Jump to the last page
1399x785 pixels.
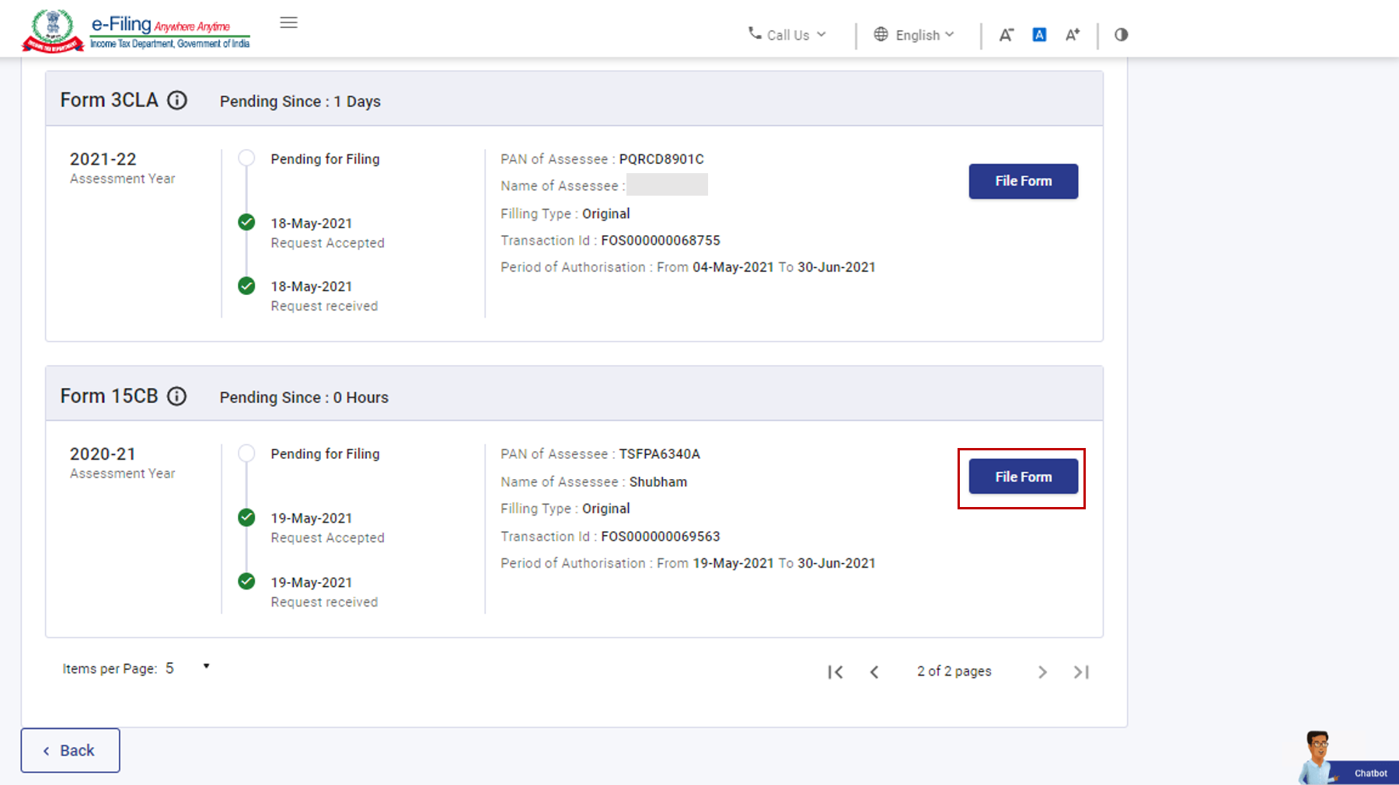pyautogui.click(x=1081, y=672)
